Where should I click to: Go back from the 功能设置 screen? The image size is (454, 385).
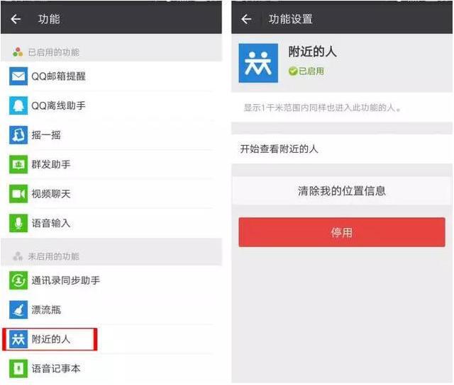[x=246, y=19]
